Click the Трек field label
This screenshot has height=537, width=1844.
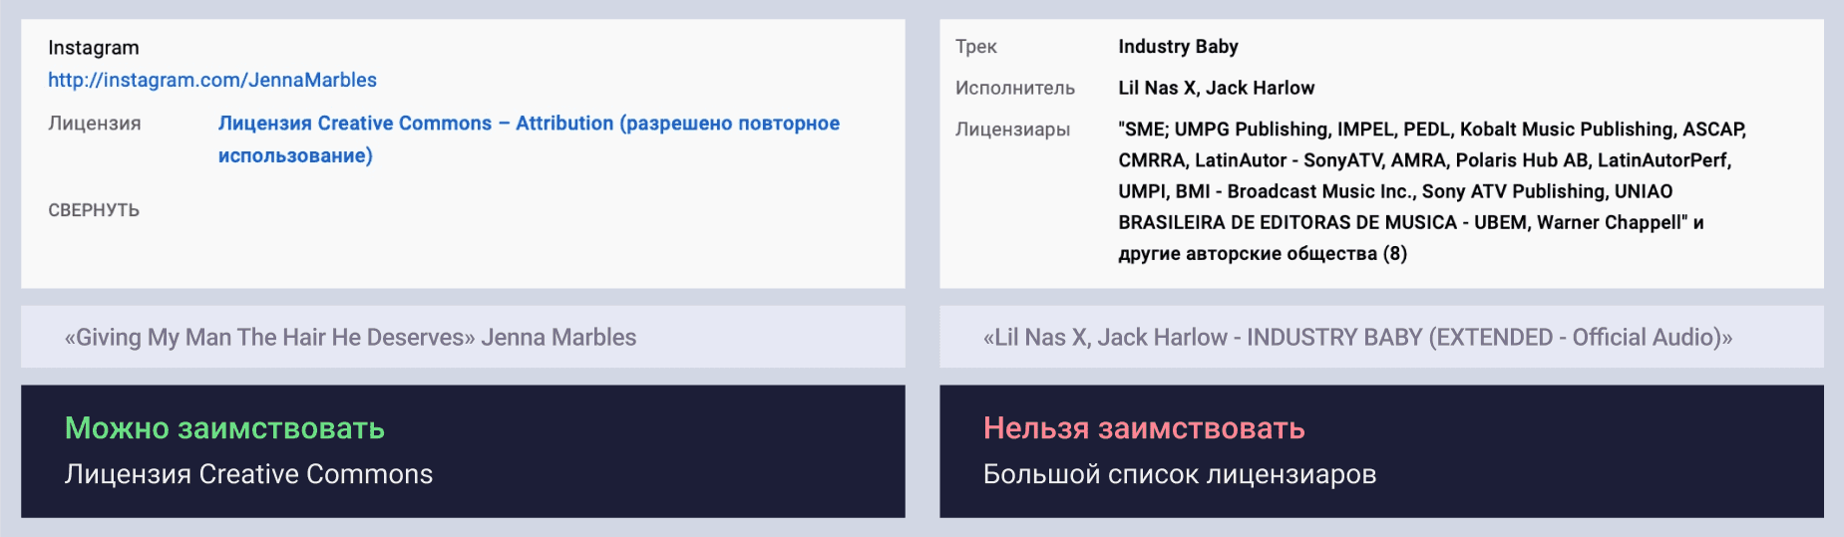[975, 47]
